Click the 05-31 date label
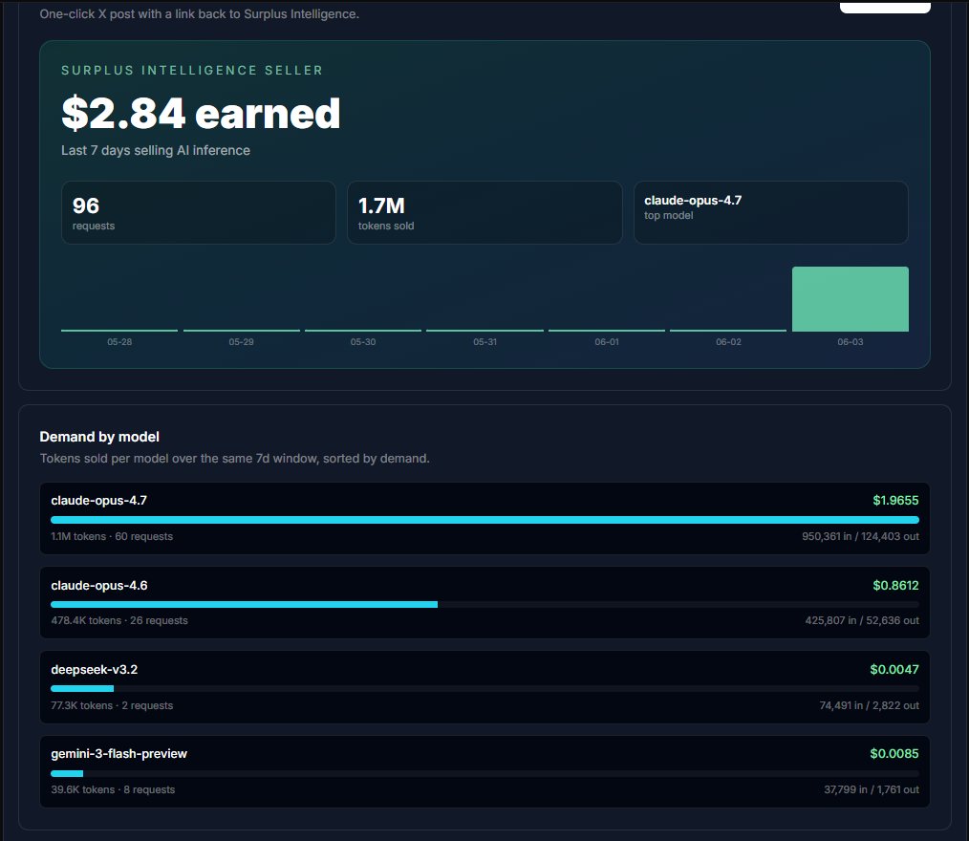 485,342
